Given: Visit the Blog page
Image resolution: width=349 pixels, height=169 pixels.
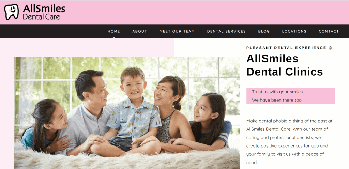Looking at the screenshot, I should point(264,31).
